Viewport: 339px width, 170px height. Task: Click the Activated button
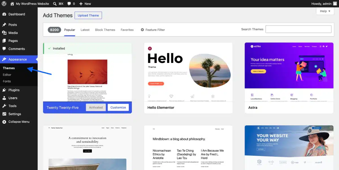click(96, 107)
